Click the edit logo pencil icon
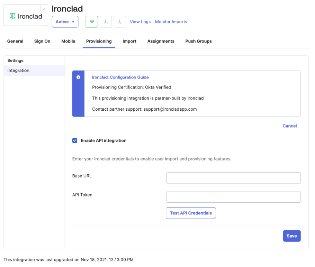Image resolution: width=315 pixels, height=267 pixels. tap(44, 9)
